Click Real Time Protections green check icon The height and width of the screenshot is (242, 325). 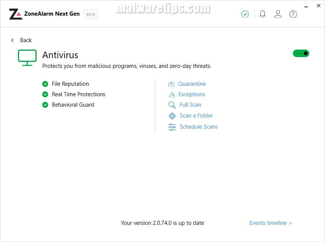(45, 94)
